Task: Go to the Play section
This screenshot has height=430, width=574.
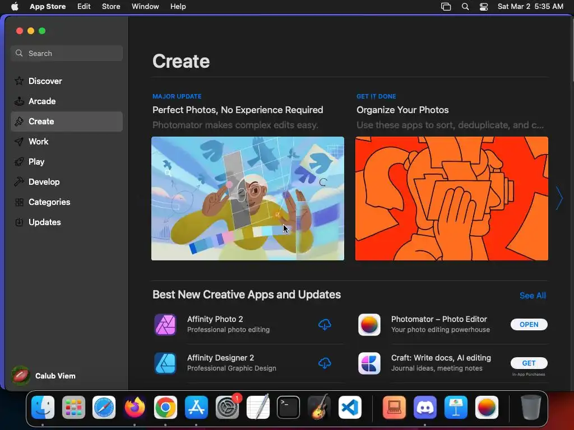Action: [67, 162]
